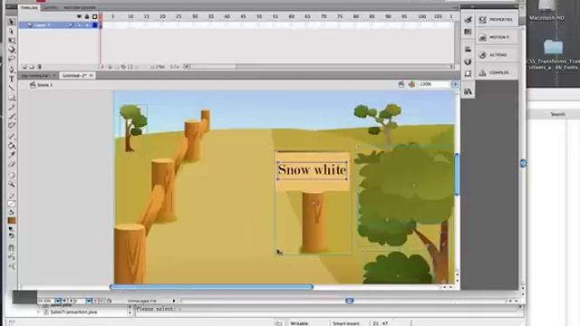Open the Library panel icon
The width and height of the screenshot is (580, 326).
pyautogui.click(x=468, y=91)
